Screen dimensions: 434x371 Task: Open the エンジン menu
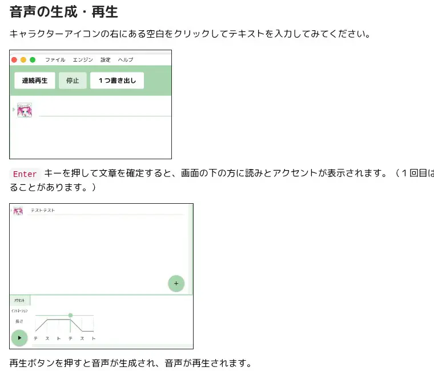[83, 60]
